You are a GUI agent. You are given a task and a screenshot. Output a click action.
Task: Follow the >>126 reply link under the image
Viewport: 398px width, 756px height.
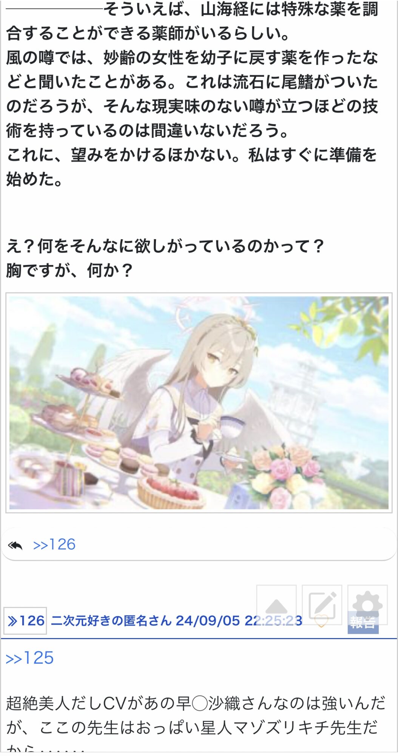54,544
